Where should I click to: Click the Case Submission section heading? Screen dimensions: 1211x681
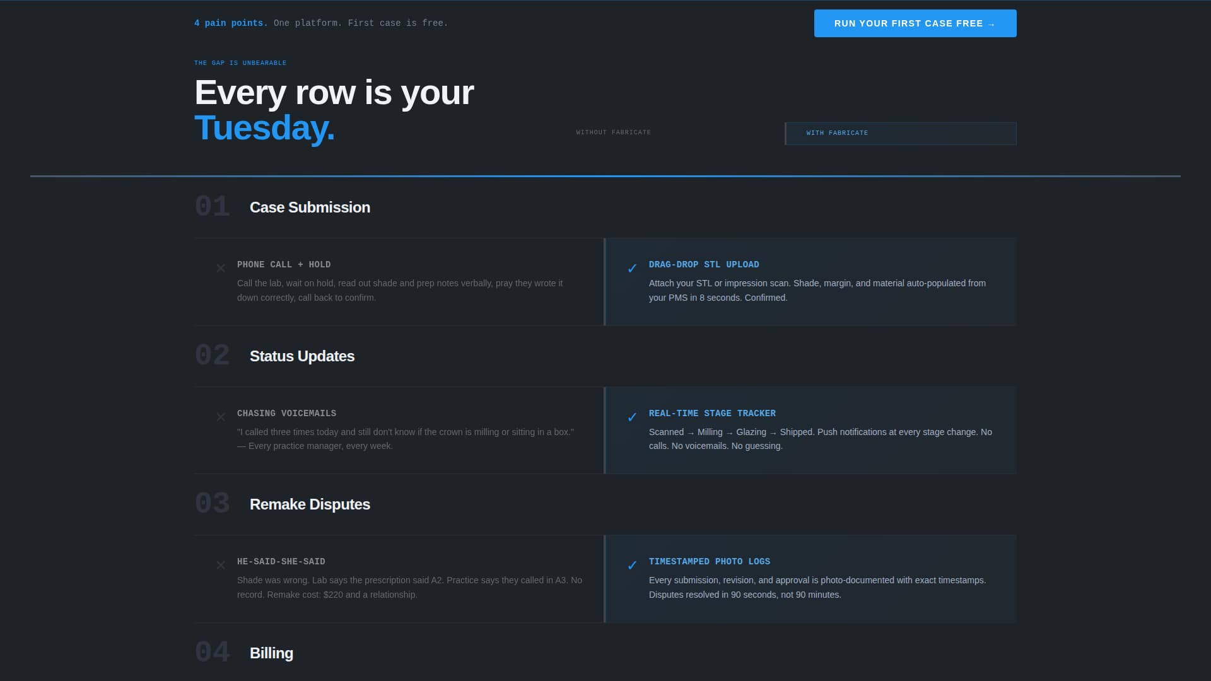click(310, 207)
